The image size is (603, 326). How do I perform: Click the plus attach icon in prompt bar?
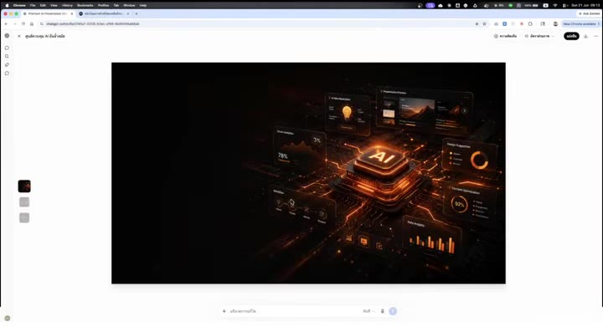224,311
